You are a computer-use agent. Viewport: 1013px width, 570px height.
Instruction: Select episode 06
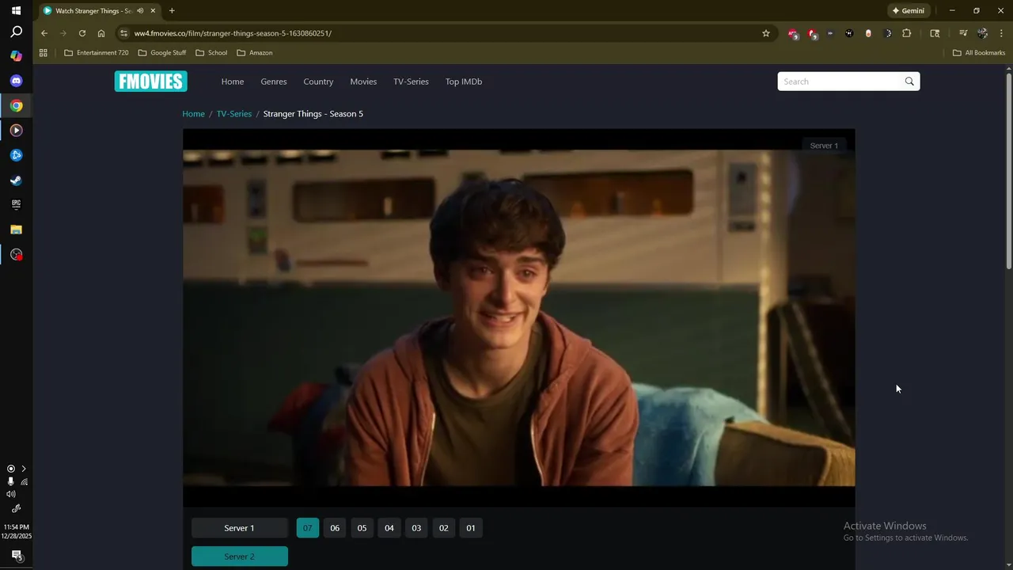point(335,528)
